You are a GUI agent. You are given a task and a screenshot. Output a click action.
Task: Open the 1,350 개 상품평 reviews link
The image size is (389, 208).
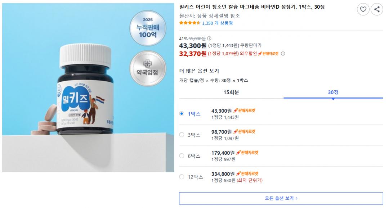pyautogui.click(x=217, y=23)
